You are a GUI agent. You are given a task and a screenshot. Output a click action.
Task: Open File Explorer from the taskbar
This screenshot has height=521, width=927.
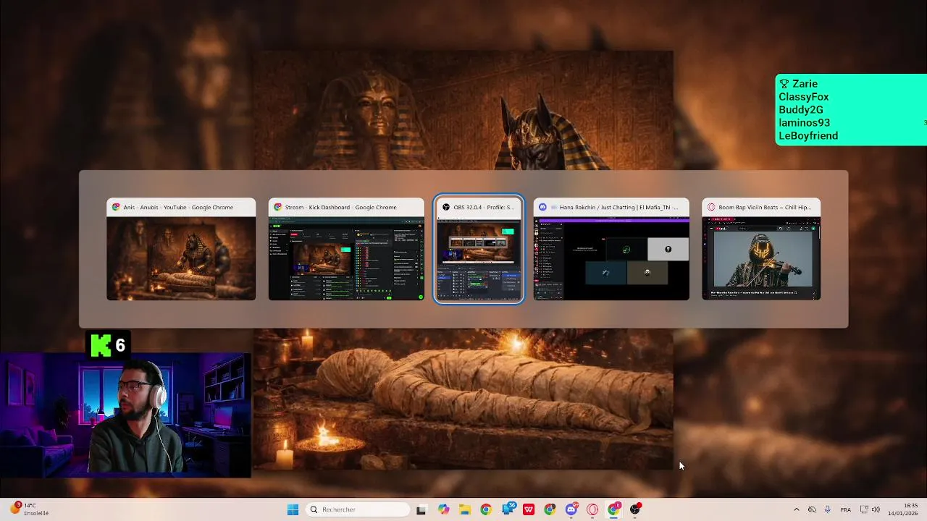(x=464, y=509)
